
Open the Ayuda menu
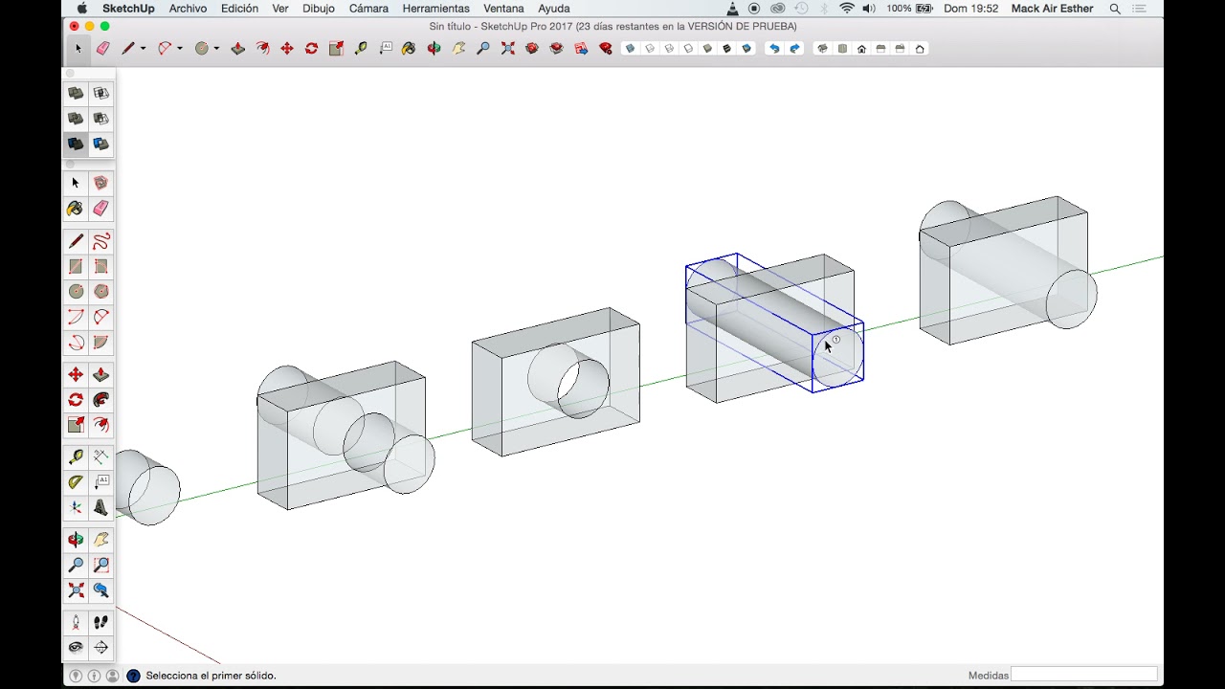point(554,9)
